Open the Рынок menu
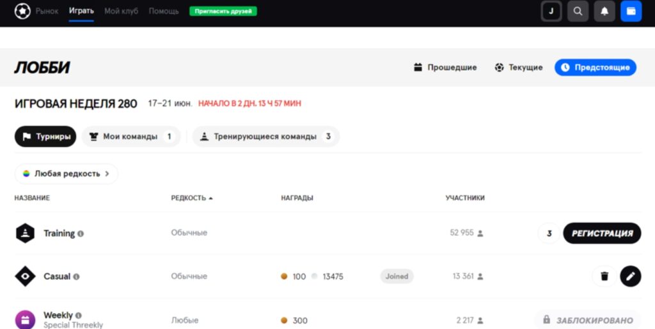This screenshot has height=329, width=655. point(47,11)
